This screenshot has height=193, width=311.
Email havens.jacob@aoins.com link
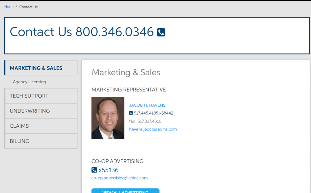click(153, 129)
